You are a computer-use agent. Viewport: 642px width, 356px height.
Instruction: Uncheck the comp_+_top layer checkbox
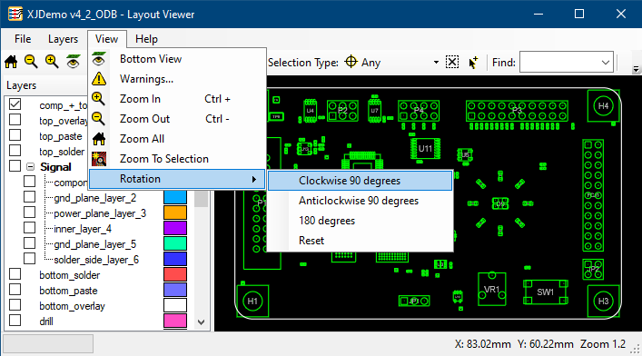15,104
